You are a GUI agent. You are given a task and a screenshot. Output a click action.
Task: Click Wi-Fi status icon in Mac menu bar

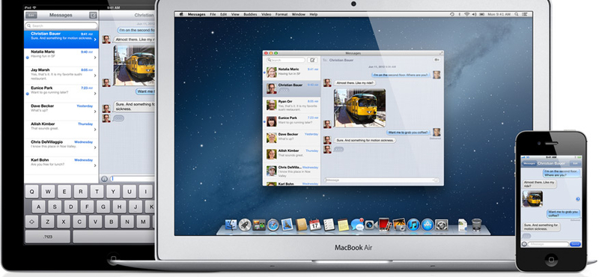point(466,14)
